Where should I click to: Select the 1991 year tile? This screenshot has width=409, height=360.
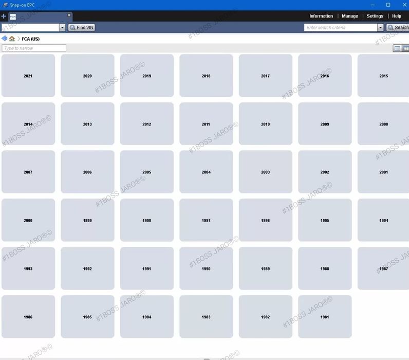[147, 268]
